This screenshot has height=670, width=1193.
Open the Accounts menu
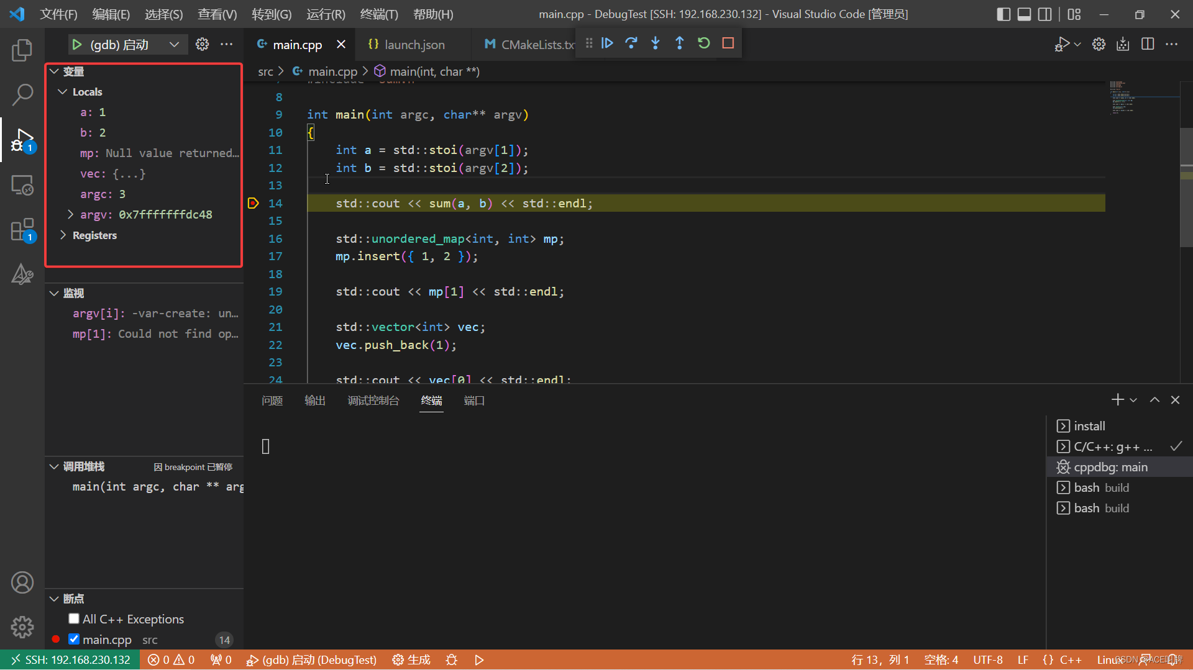(22, 582)
